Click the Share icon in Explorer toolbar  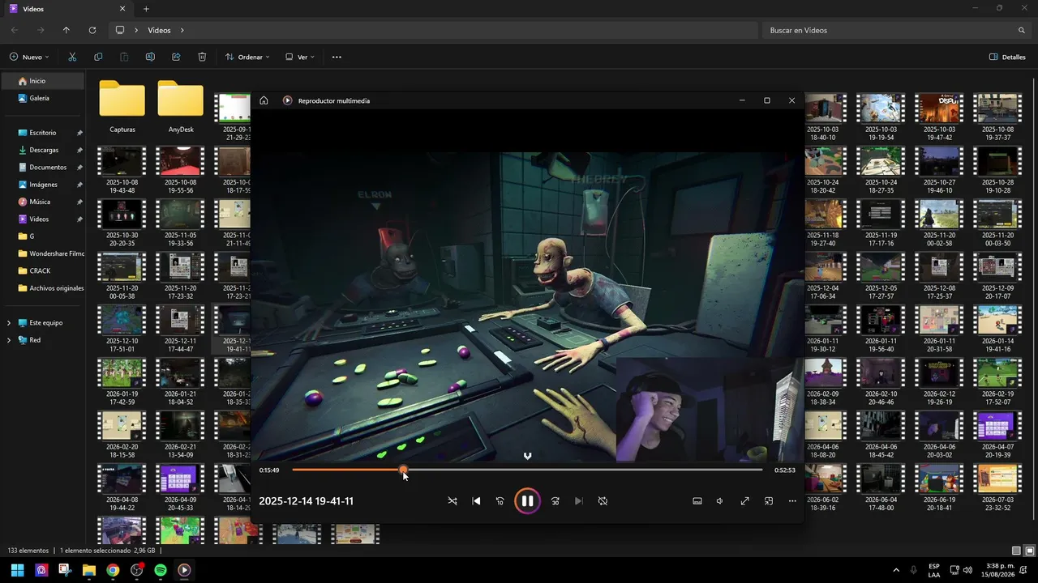[x=176, y=57]
